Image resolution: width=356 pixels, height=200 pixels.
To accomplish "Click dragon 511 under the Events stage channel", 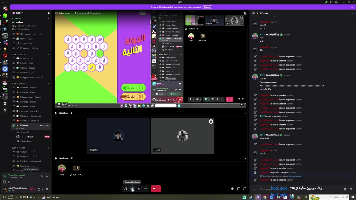I will [24, 132].
